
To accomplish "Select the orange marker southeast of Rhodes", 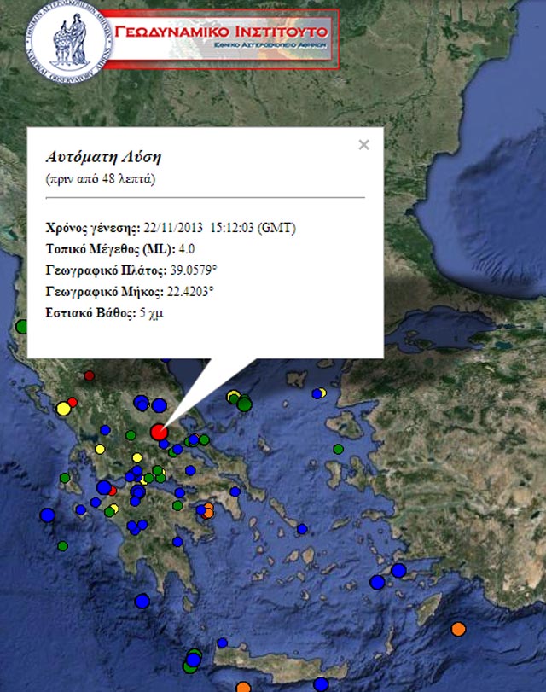I will 458,630.
